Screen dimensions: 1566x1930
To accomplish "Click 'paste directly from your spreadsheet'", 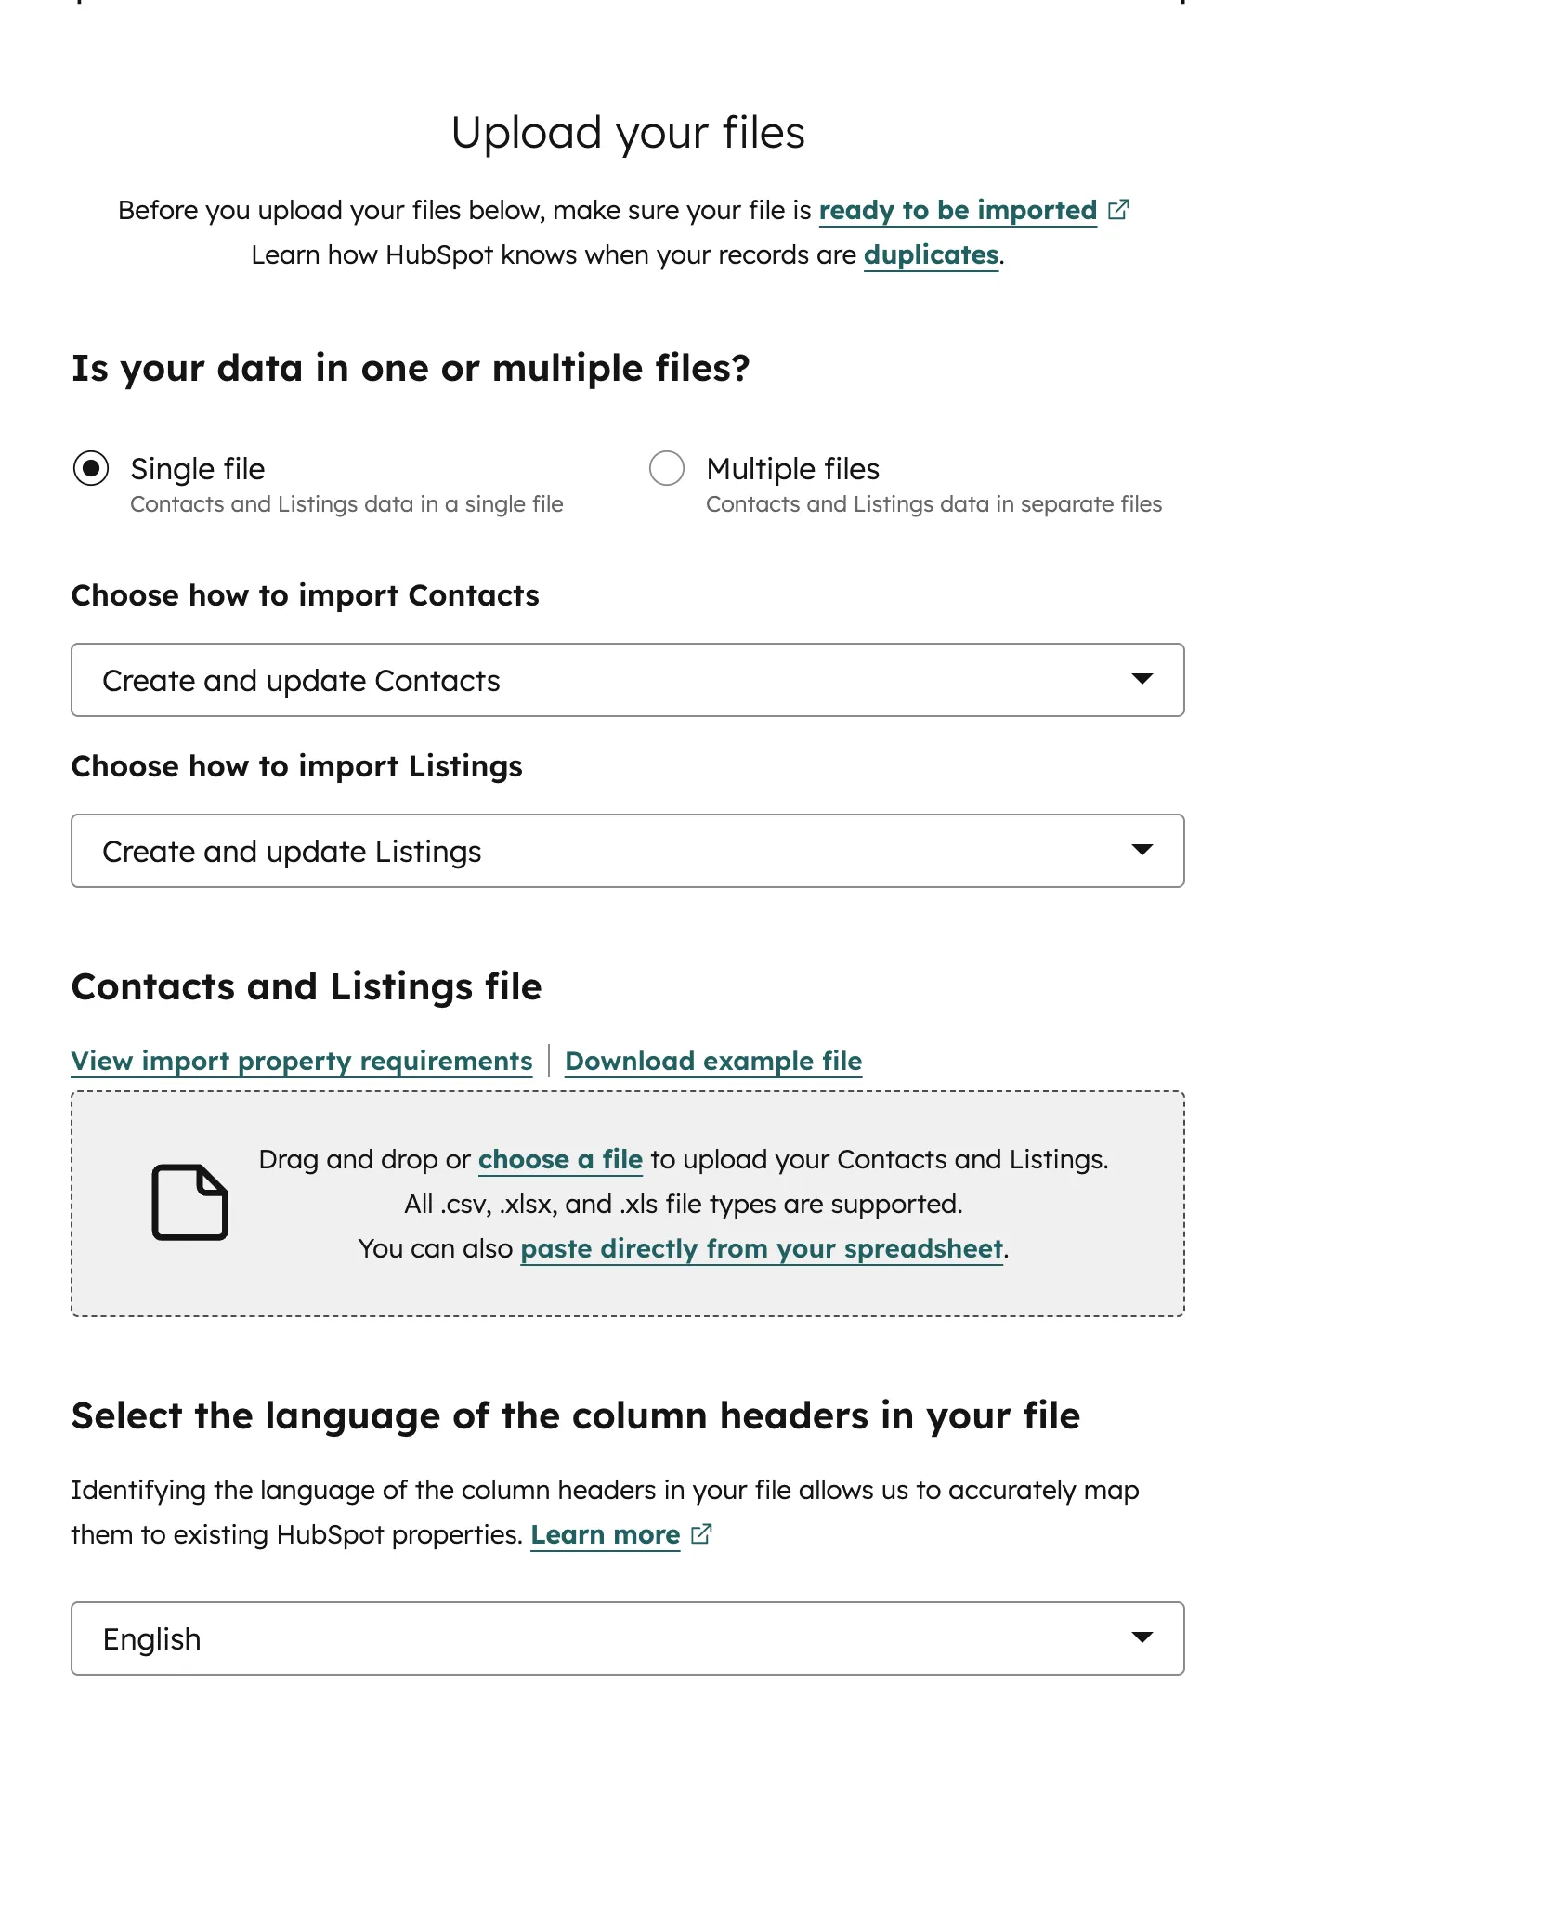I will (761, 1248).
